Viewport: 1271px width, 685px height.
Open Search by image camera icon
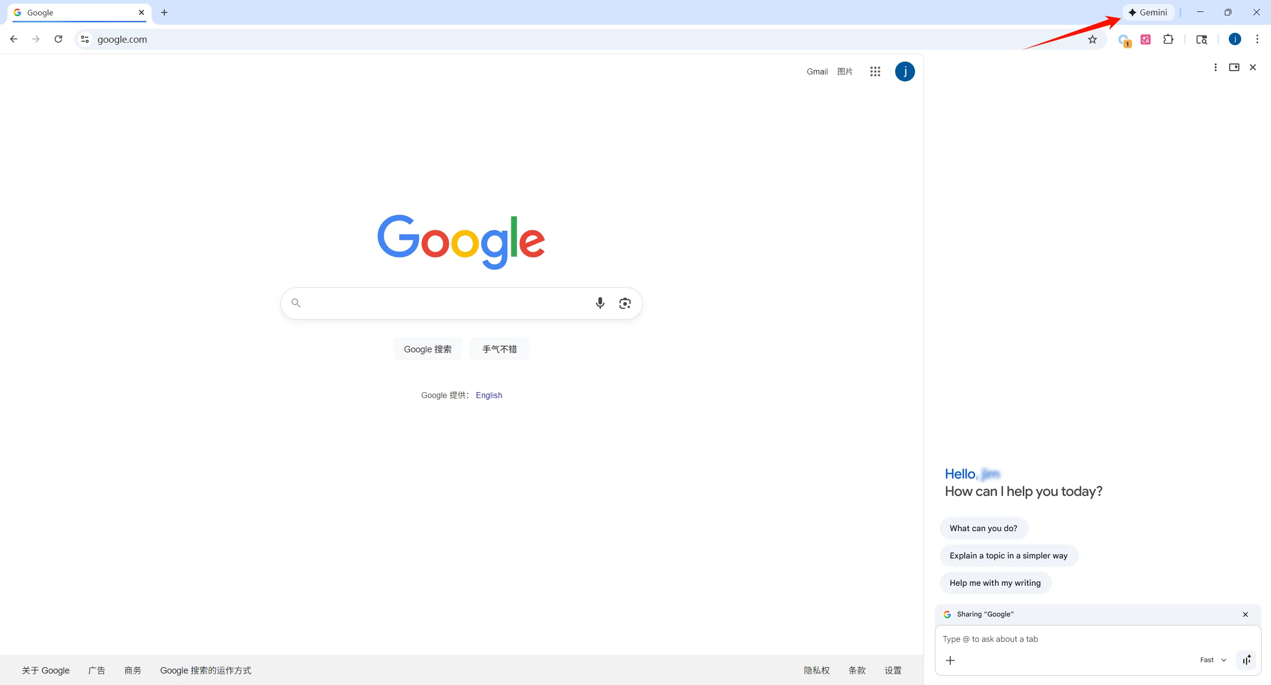coord(625,303)
